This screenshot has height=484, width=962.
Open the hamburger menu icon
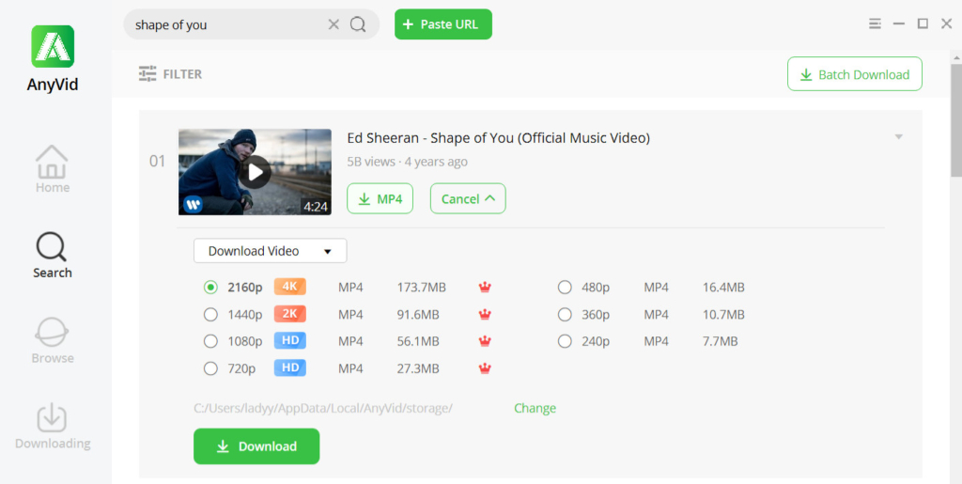(875, 23)
